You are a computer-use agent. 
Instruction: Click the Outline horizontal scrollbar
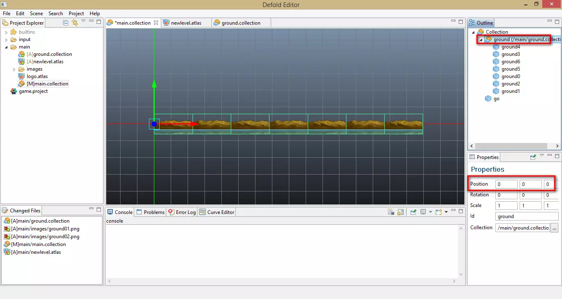pos(514,146)
